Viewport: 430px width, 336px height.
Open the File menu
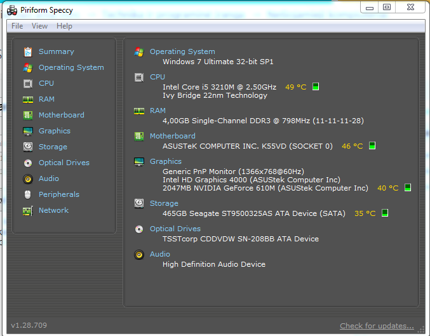17,26
